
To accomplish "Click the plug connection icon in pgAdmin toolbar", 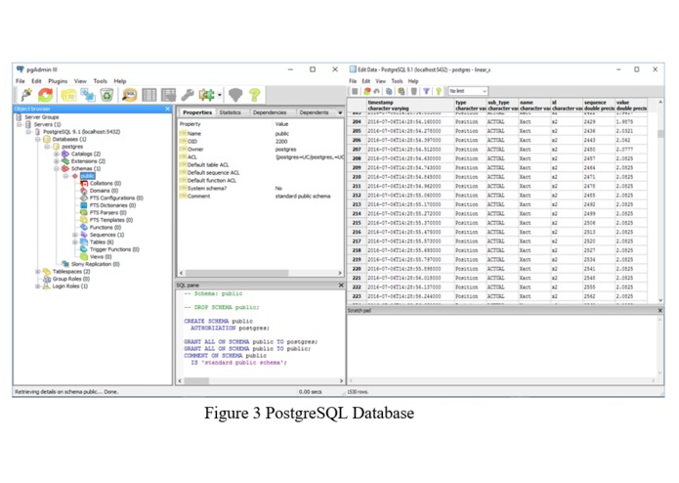I will [x=26, y=95].
